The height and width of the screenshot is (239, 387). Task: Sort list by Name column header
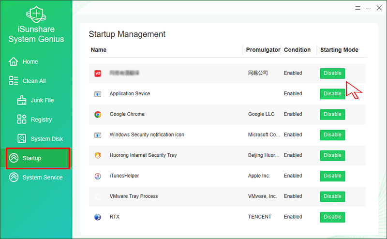99,50
